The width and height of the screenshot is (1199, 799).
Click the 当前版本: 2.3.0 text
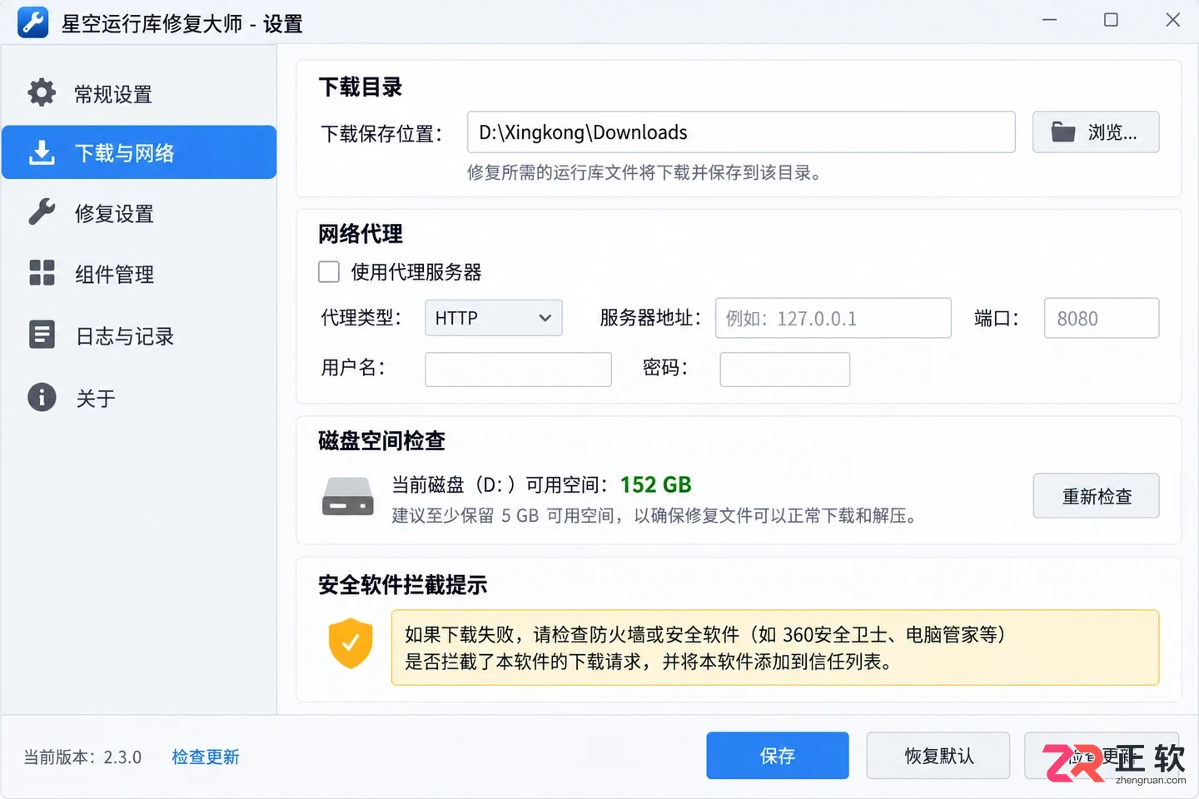point(82,757)
